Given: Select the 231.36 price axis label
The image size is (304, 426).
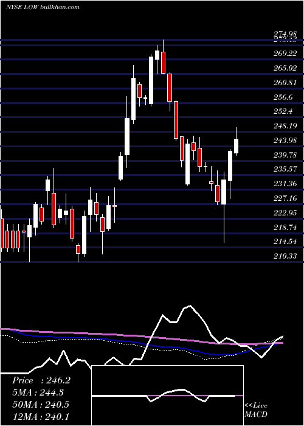Looking at the screenshot, I should [285, 184].
